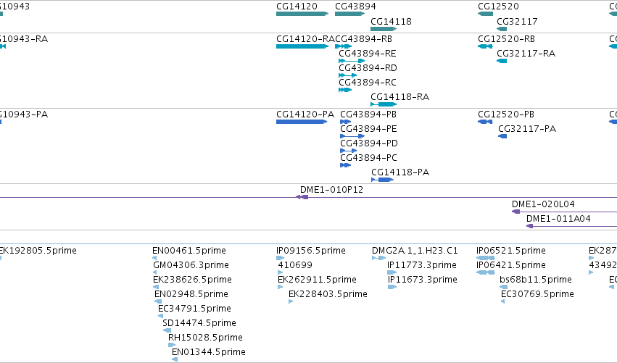Click the DME1-020L04 clone label
The height and width of the screenshot is (363, 617).
click(543, 204)
